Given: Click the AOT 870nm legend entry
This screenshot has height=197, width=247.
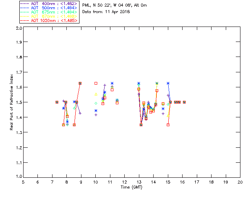Looking at the screenshot, I should pyautogui.click(x=49, y=16).
